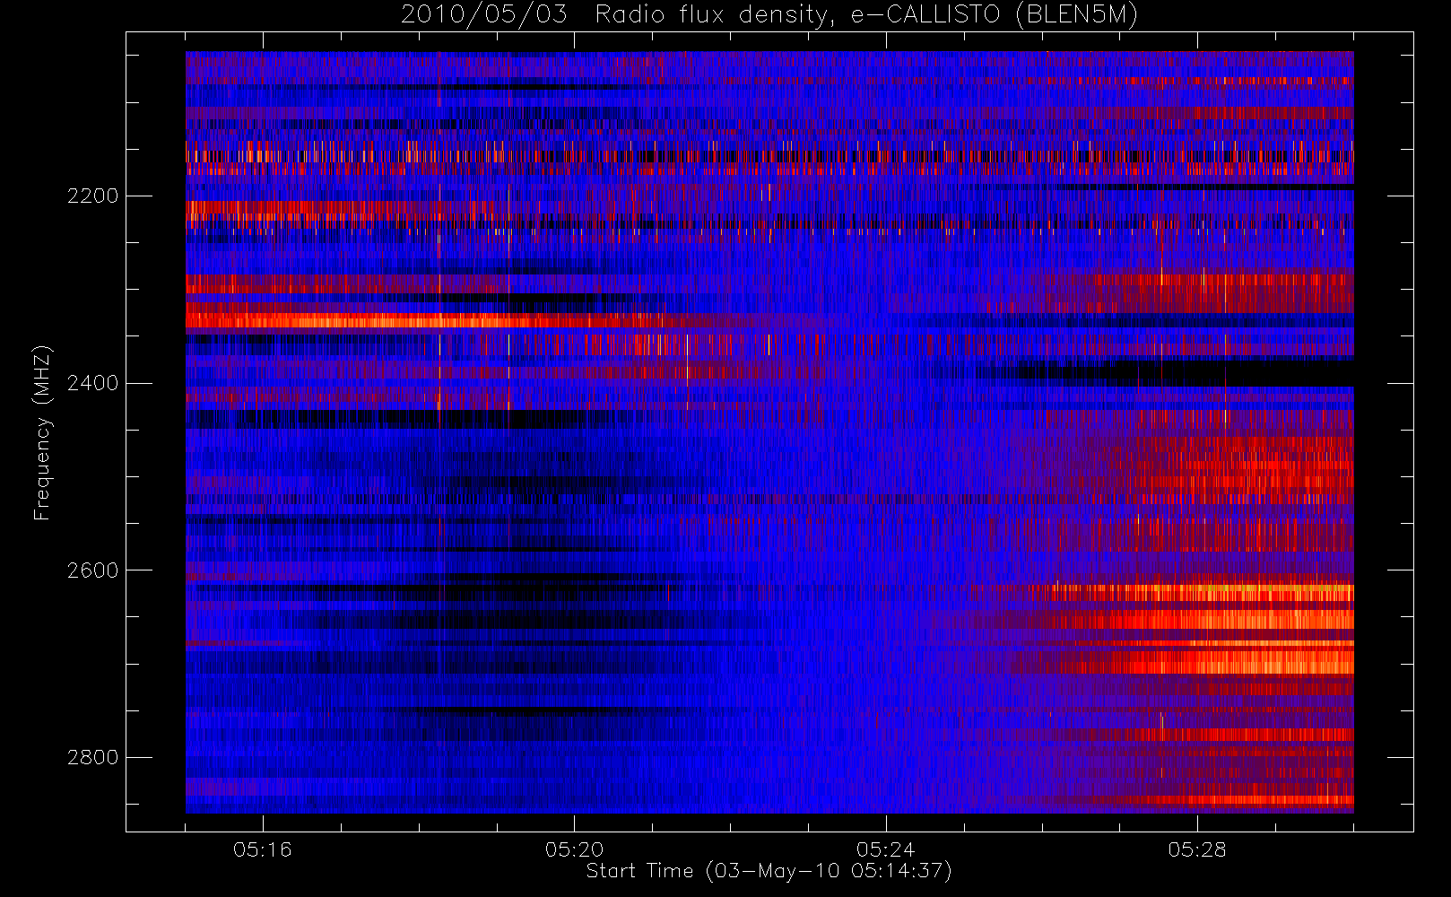Click the 2800 frequency tick label

(x=92, y=757)
